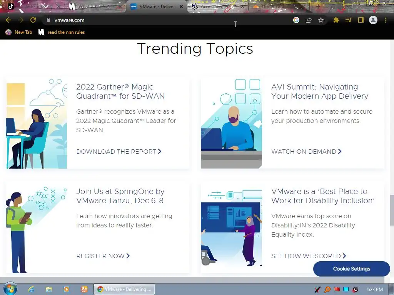The height and width of the screenshot is (295, 394).
Task: Open 'read the nnn rules' bookmark
Action: click(62, 32)
